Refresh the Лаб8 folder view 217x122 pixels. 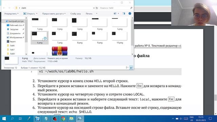[97, 8]
